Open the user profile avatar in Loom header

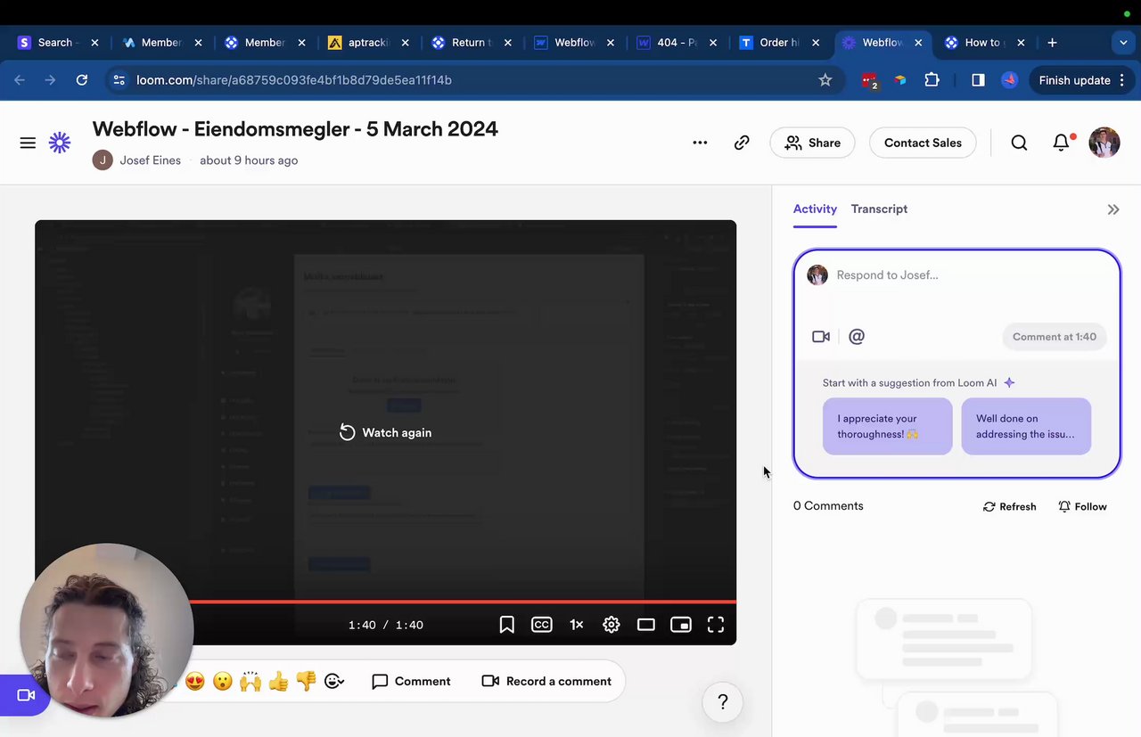click(x=1104, y=143)
